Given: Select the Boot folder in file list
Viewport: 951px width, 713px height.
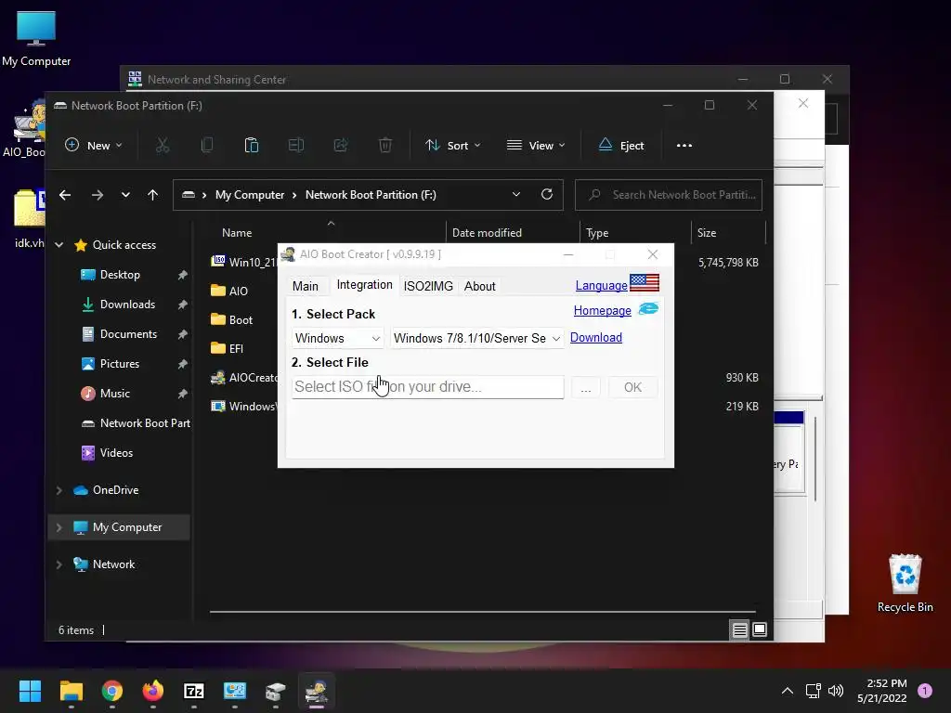Looking at the screenshot, I should click(x=231, y=319).
